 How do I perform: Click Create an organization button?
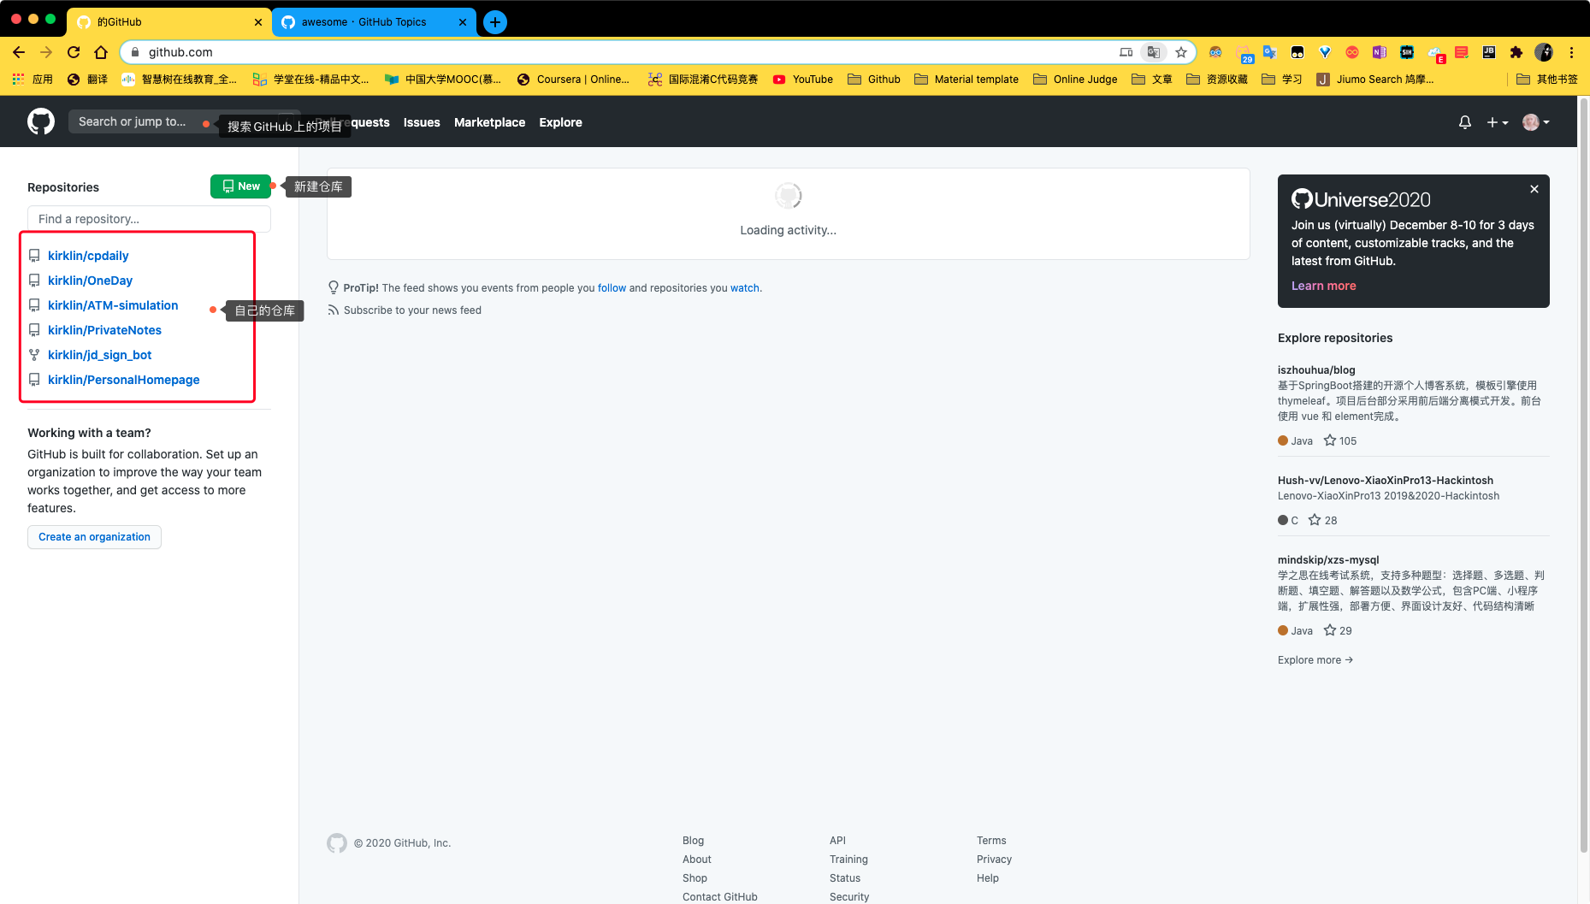94,537
